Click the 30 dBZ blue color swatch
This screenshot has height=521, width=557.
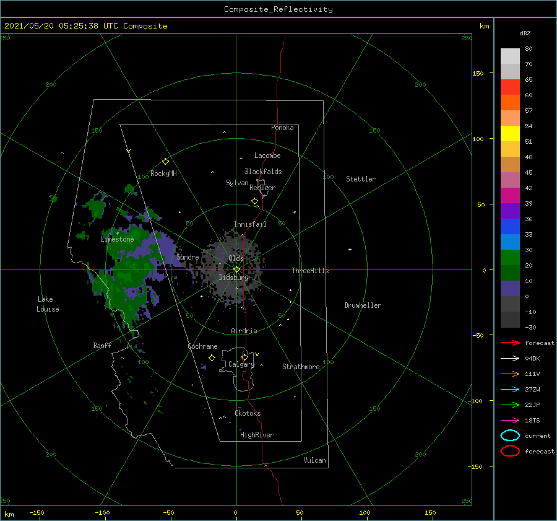click(510, 242)
